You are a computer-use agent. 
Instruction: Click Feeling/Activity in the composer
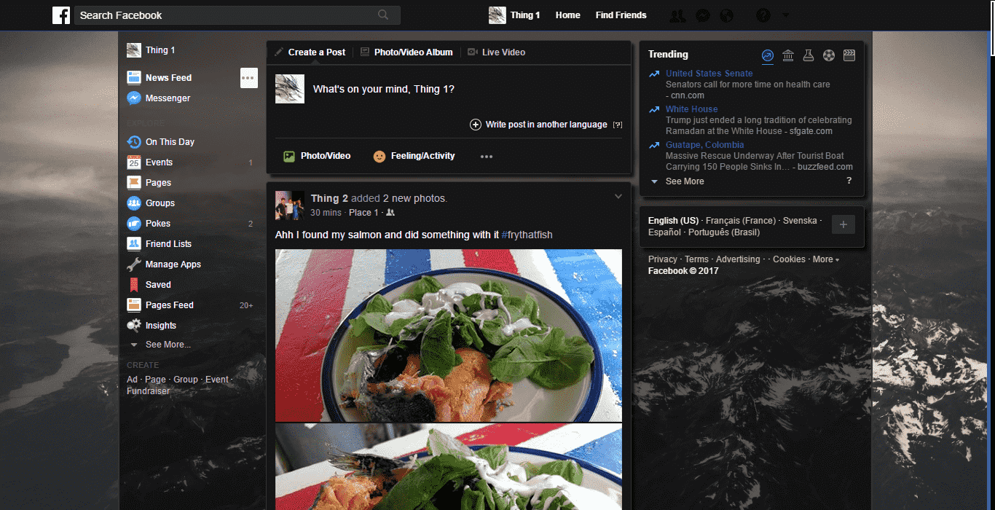pyautogui.click(x=414, y=156)
